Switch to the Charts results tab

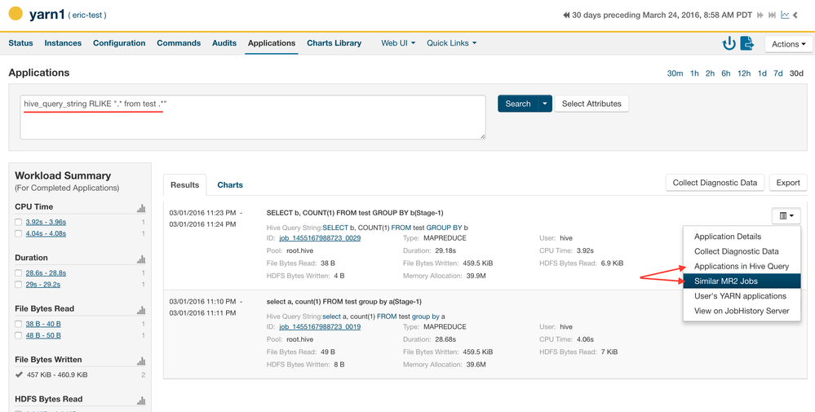[230, 185]
